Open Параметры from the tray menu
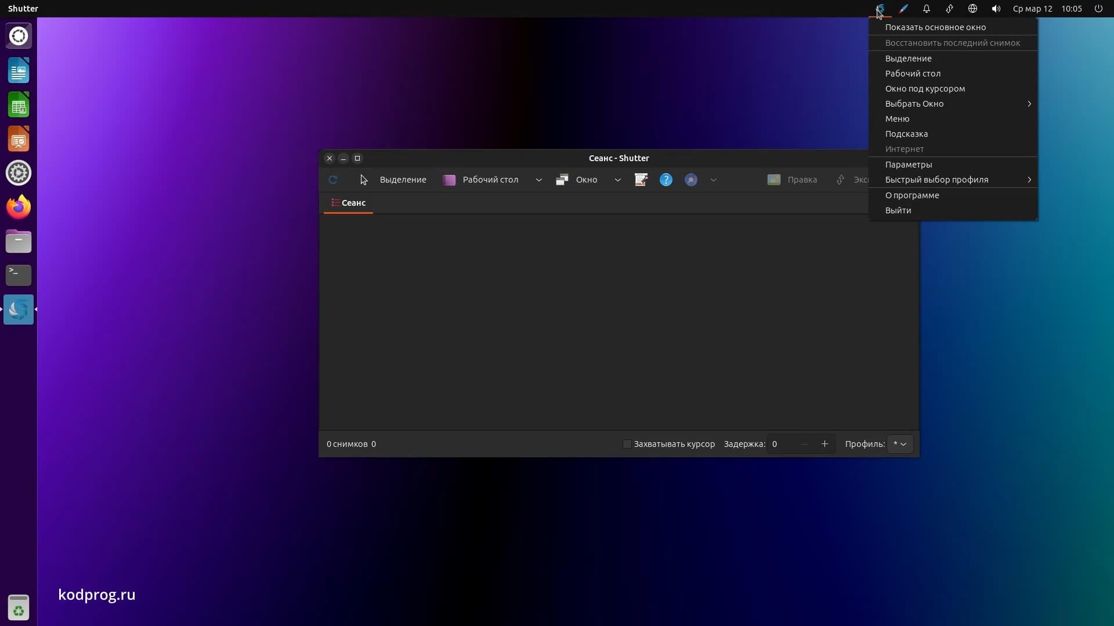Screen dimensions: 1114x626 coord(953,165)
